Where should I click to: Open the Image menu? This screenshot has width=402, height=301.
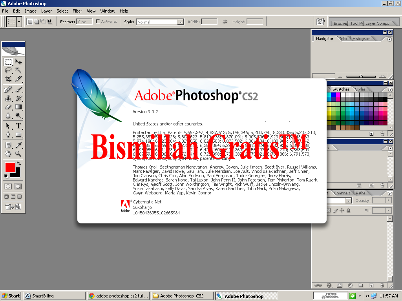click(31, 11)
